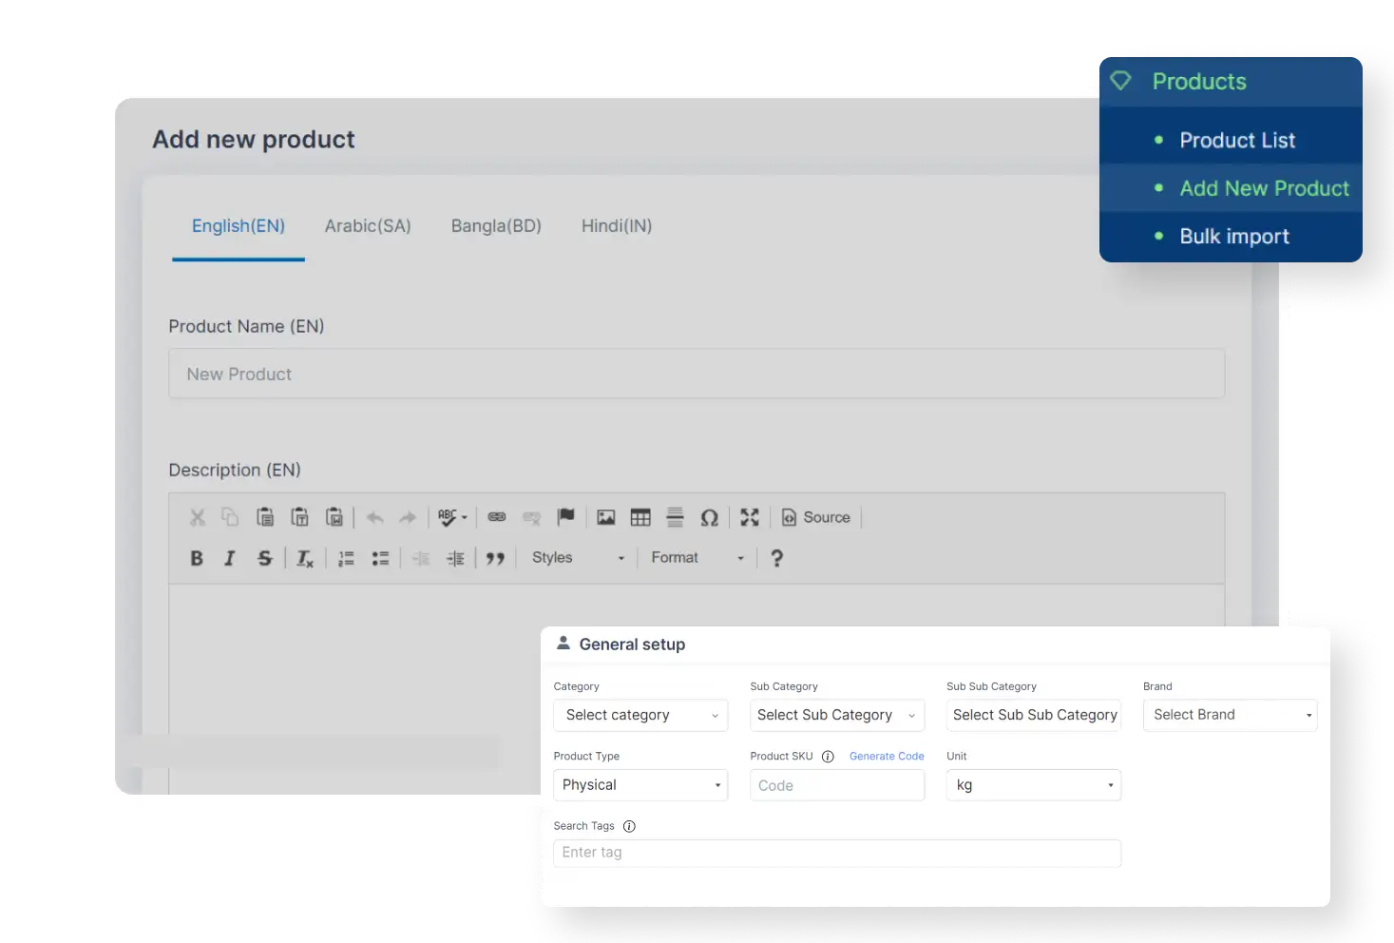Viewport: 1394px width, 943px height.
Task: Open the Unit dropdown showing kg
Action: coord(1033,784)
